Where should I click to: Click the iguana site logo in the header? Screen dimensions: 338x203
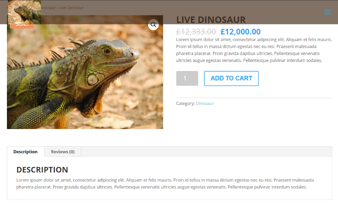pyautogui.click(x=25, y=12)
